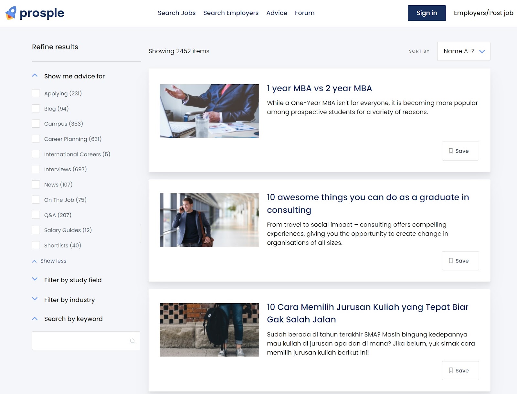Open Search Employers in the navigation
The height and width of the screenshot is (394, 517).
pos(231,13)
